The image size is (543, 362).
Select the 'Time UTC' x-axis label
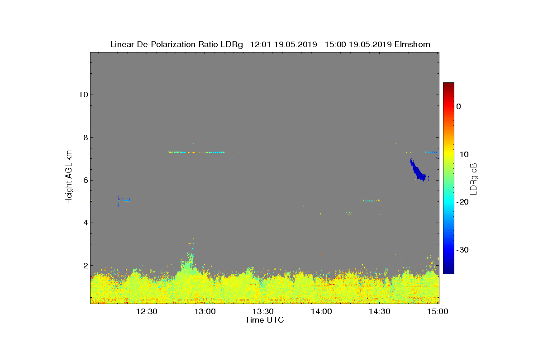click(265, 320)
